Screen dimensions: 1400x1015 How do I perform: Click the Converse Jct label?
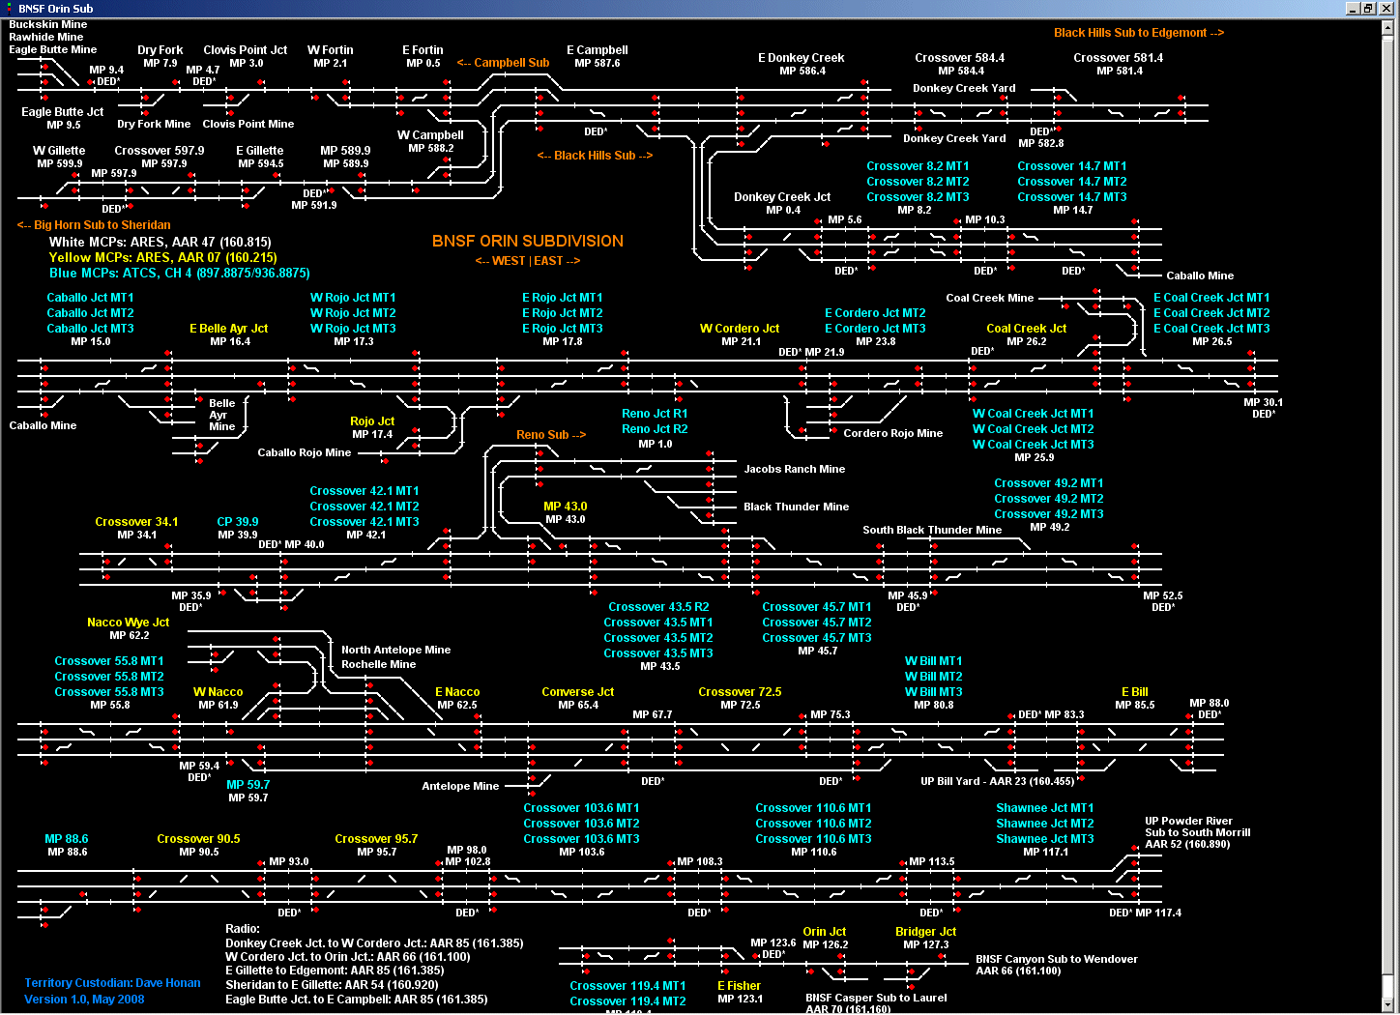pos(578,692)
